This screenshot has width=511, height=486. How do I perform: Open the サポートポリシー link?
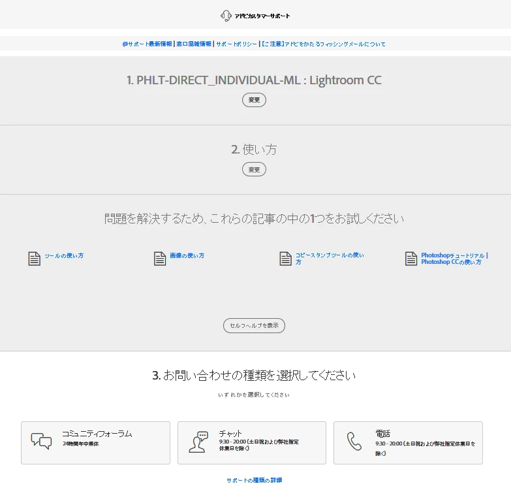point(236,44)
